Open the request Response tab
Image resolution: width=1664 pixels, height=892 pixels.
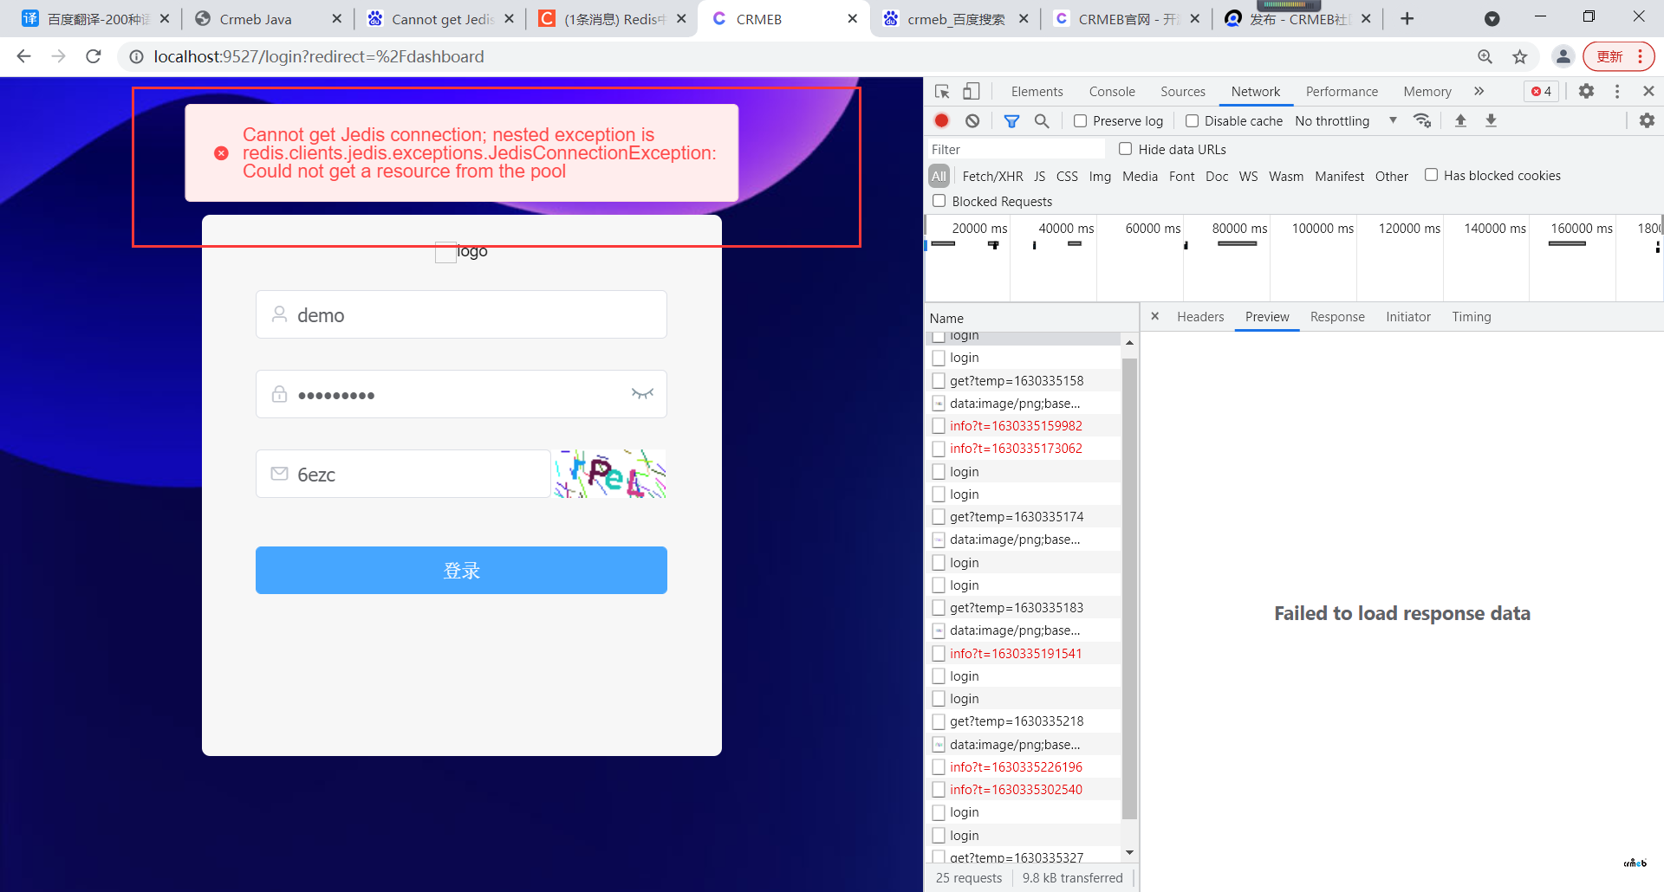(1337, 317)
